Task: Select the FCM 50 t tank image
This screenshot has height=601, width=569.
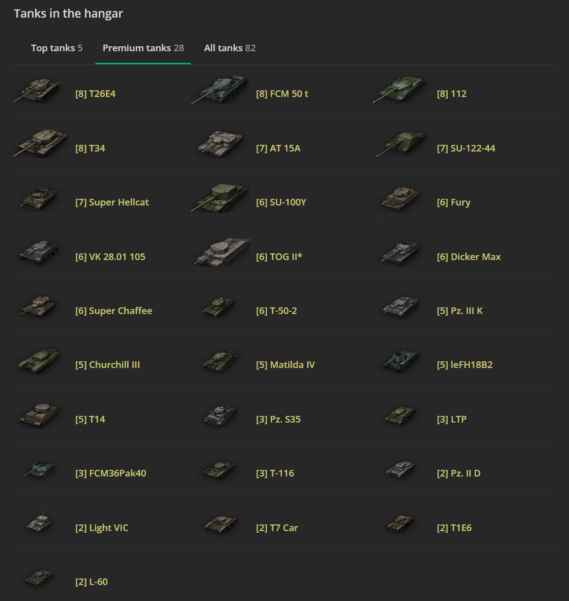Action: (219, 90)
